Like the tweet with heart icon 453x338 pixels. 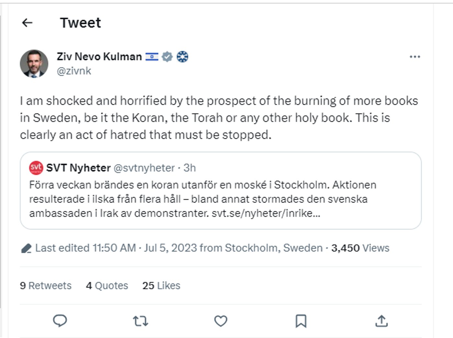221,321
